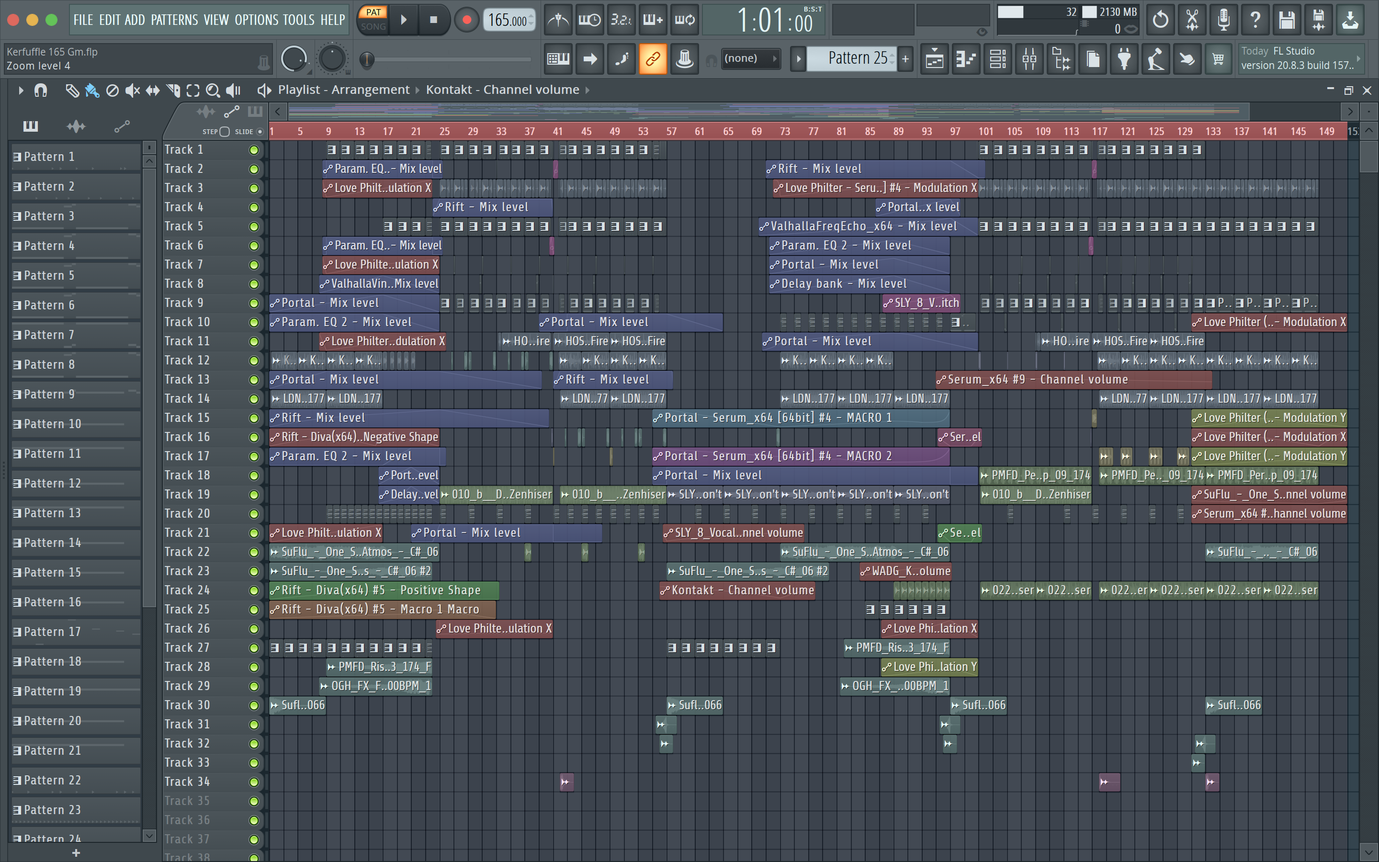Open the help question mark icon

(1255, 20)
